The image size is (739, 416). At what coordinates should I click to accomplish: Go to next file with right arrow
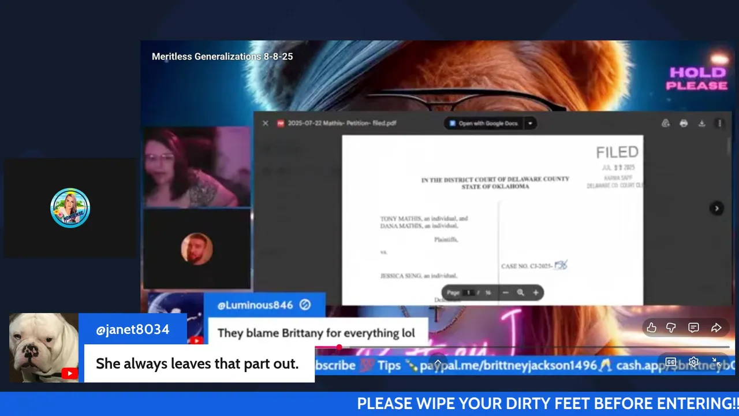(716, 209)
